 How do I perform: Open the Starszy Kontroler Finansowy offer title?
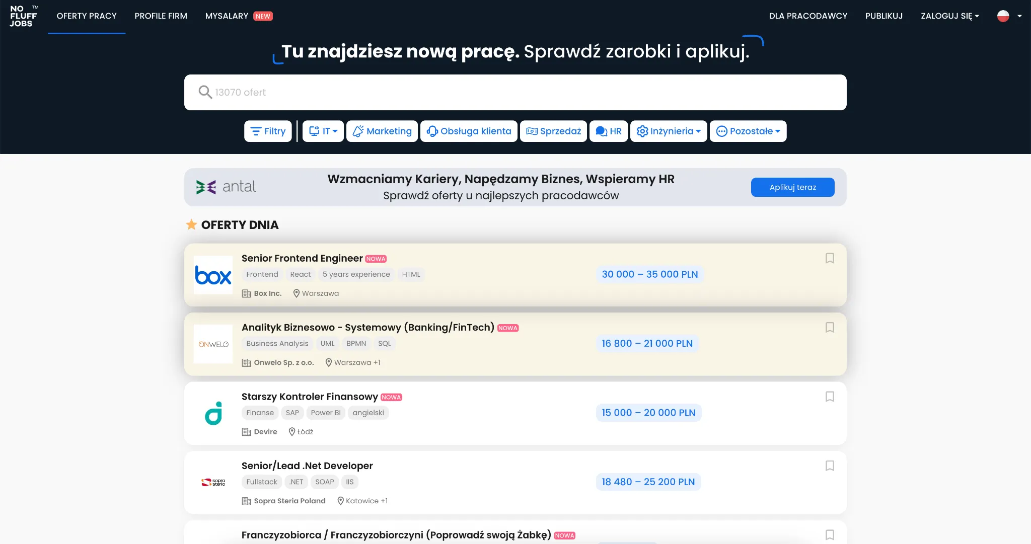(310, 397)
